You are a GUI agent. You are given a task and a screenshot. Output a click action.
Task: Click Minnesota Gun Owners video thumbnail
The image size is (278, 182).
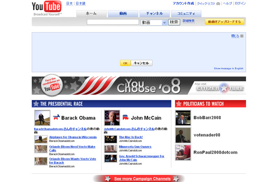tap(111, 149)
